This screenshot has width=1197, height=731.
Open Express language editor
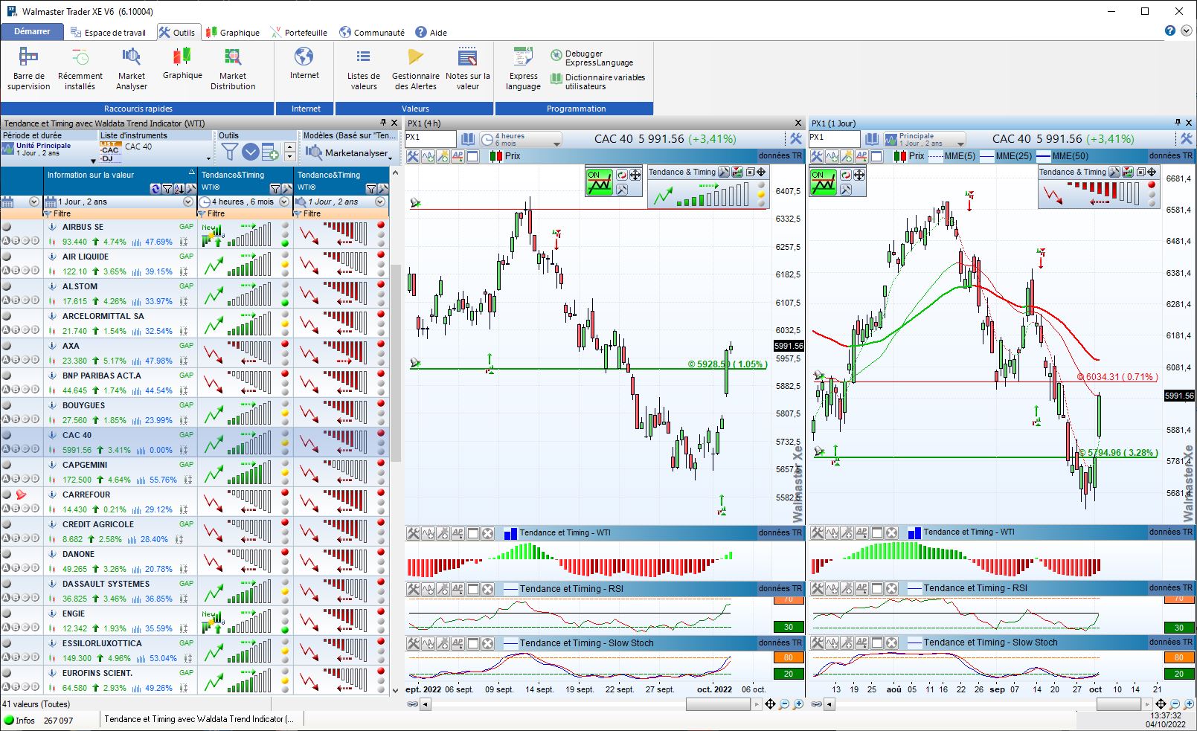pyautogui.click(x=523, y=68)
